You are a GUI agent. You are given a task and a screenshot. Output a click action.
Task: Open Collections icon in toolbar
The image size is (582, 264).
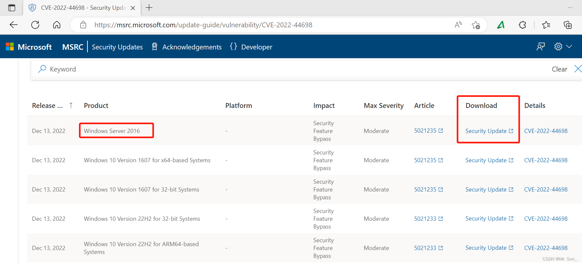(x=568, y=25)
